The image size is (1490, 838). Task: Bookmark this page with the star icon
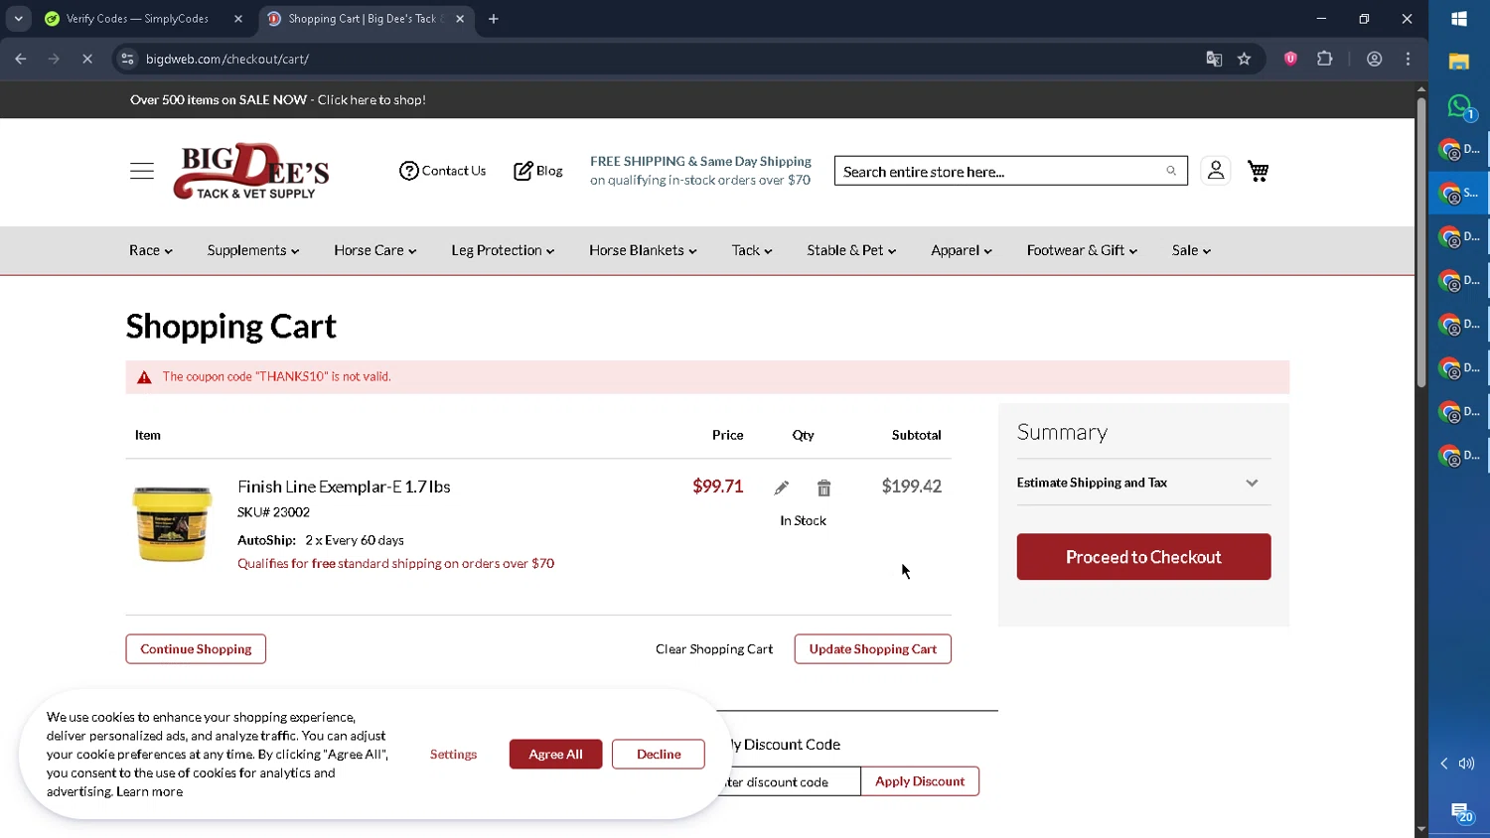click(x=1244, y=60)
